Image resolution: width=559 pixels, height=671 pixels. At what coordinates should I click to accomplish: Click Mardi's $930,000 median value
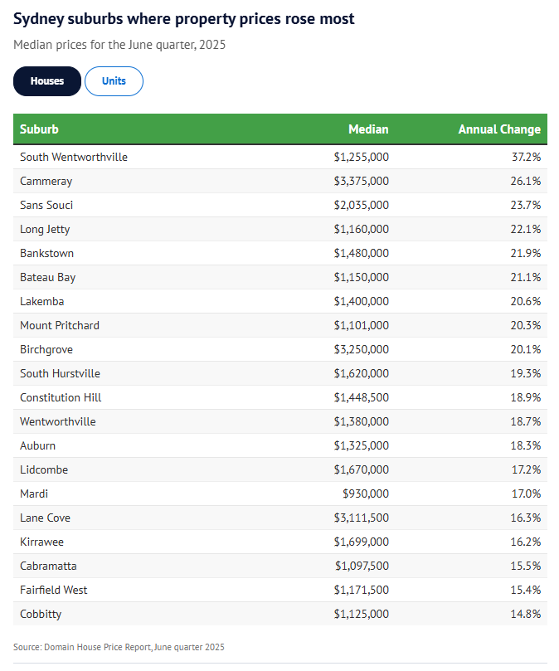tap(365, 494)
